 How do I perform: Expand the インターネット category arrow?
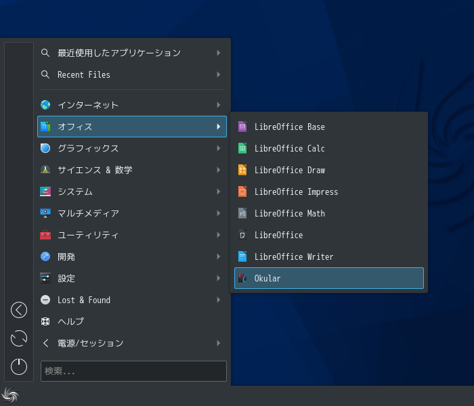[x=219, y=105]
